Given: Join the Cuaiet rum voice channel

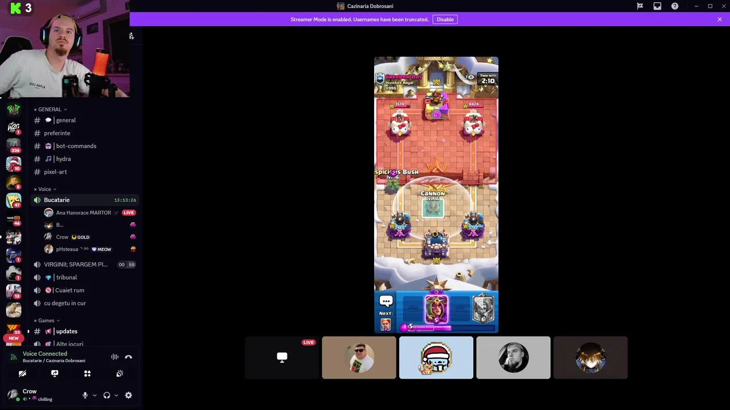Looking at the screenshot, I should coord(86,290).
